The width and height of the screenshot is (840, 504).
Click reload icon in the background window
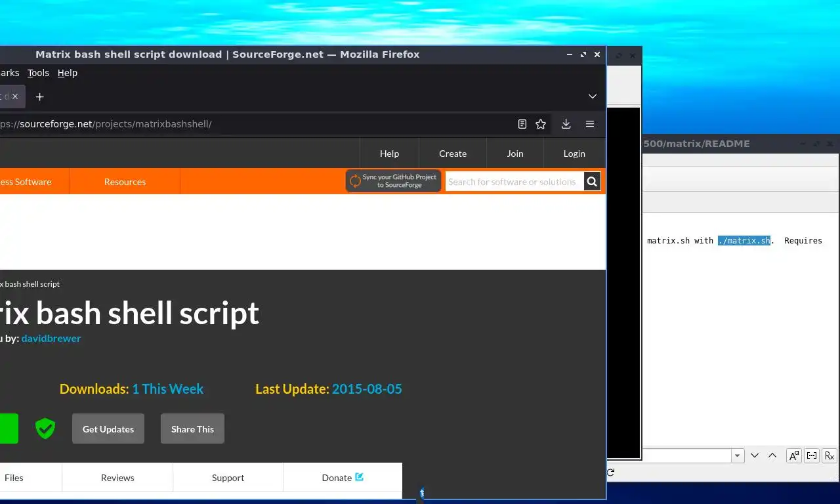click(x=611, y=472)
